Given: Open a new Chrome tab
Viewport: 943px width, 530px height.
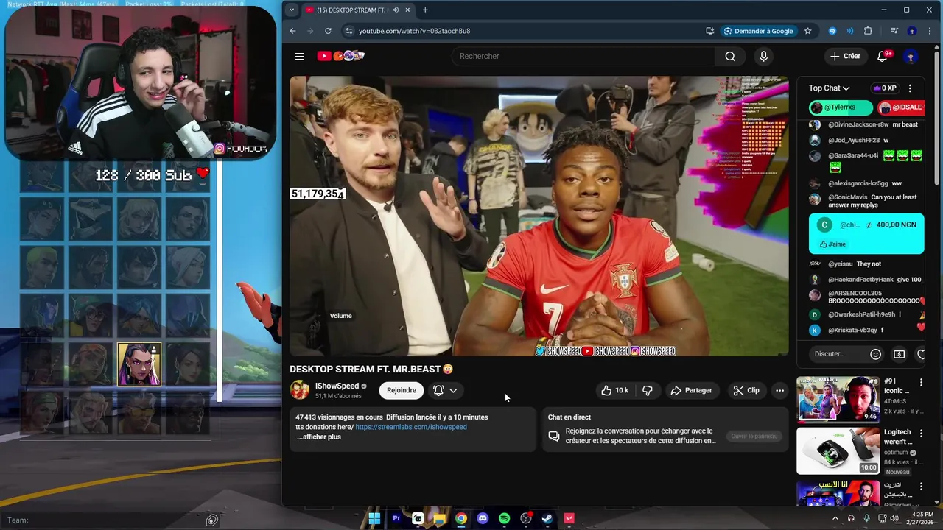Looking at the screenshot, I should 425,10.
